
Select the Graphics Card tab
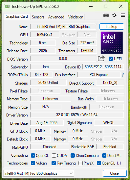17,17
